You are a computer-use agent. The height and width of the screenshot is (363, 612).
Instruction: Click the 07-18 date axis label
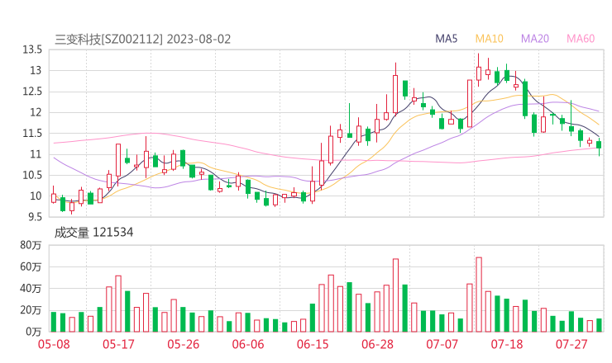point(507,344)
